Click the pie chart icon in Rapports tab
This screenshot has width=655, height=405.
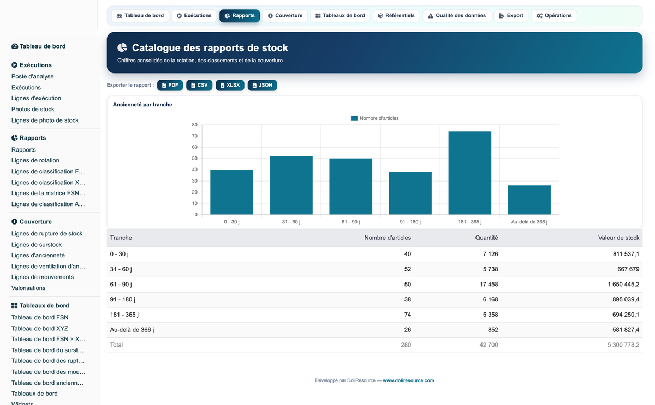[227, 16]
